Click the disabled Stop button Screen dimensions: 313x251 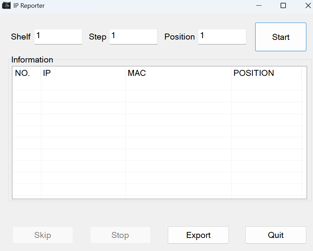120,235
